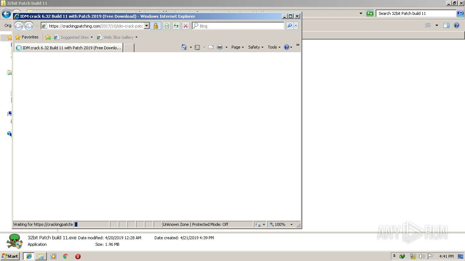Viewport: 465px width, 261px height.
Task: Toggle Compatibility View icon
Action: [x=167, y=26]
